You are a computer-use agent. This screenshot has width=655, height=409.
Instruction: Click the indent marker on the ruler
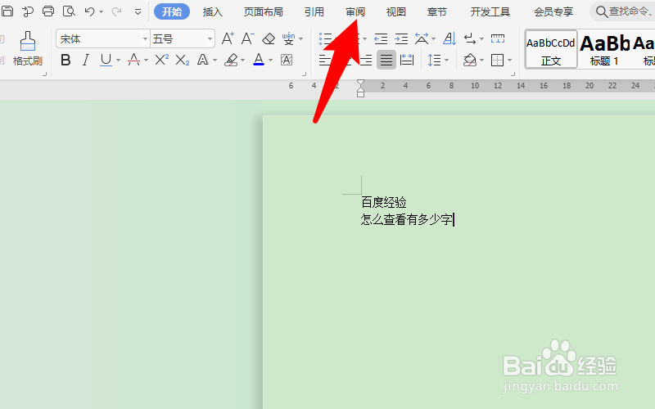point(360,88)
